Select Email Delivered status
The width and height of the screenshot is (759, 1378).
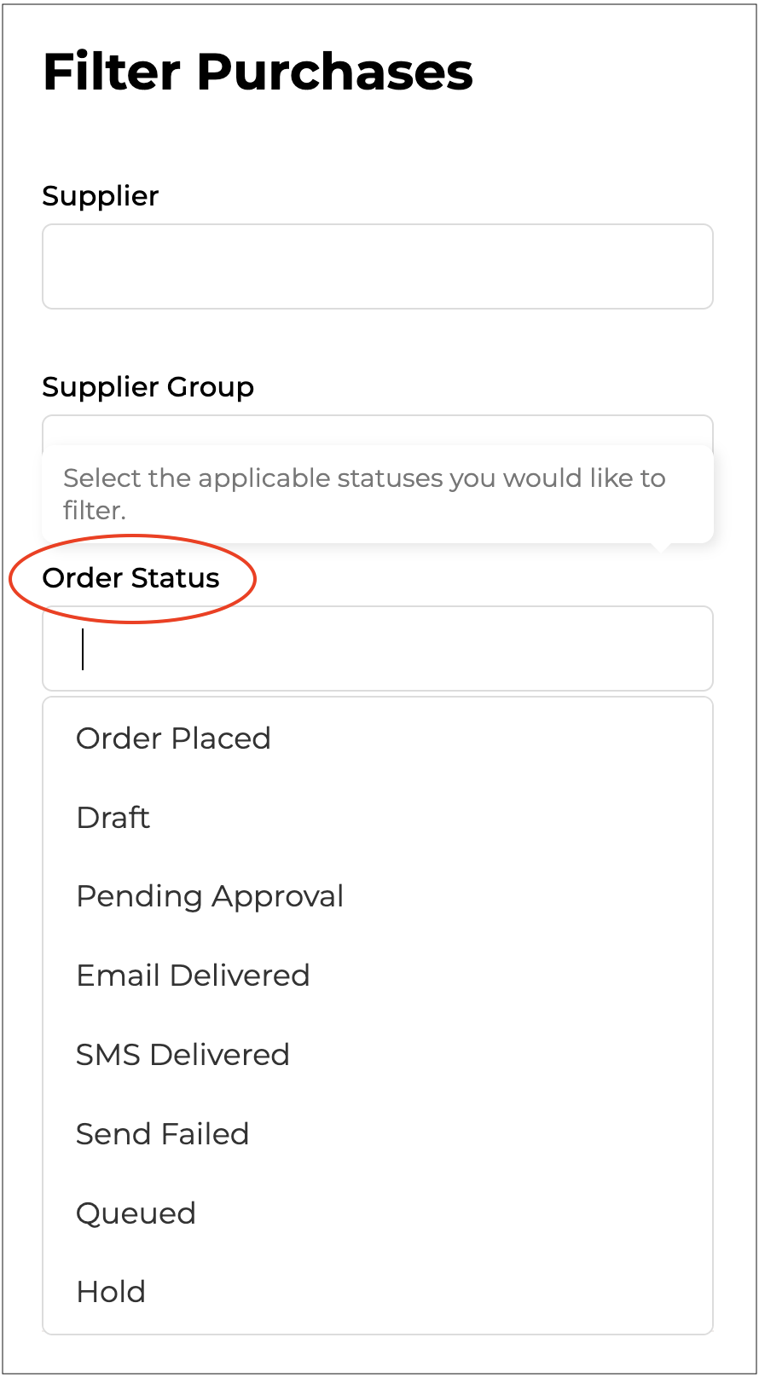click(193, 976)
